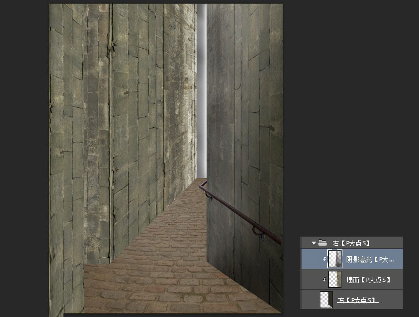Click the 阴影高光 layer thumbnail
Viewport: 419px width, 317px height.
[x=335, y=259]
